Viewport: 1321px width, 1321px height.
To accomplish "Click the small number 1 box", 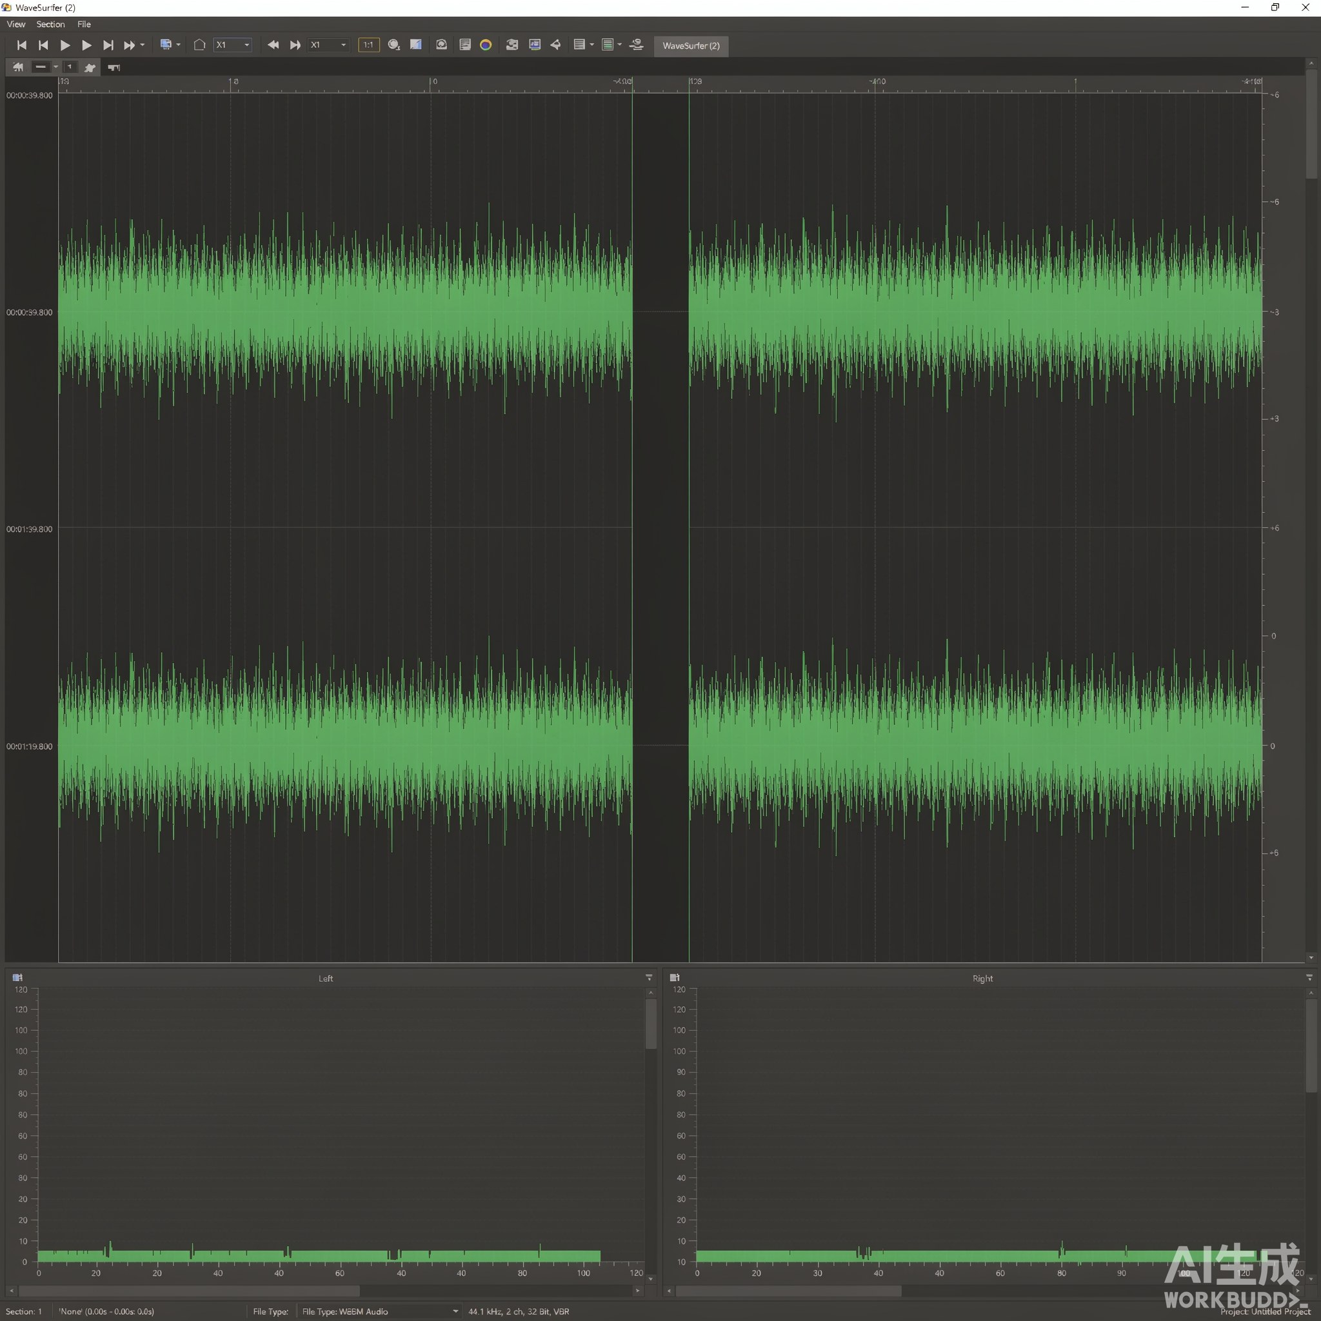I will (x=70, y=67).
